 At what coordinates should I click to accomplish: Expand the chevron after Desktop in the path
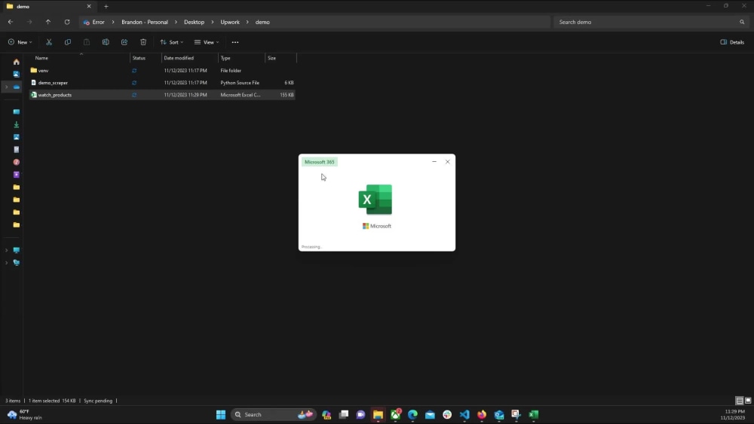tap(212, 22)
